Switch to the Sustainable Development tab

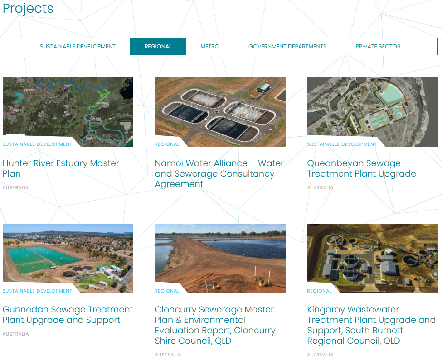tap(78, 47)
